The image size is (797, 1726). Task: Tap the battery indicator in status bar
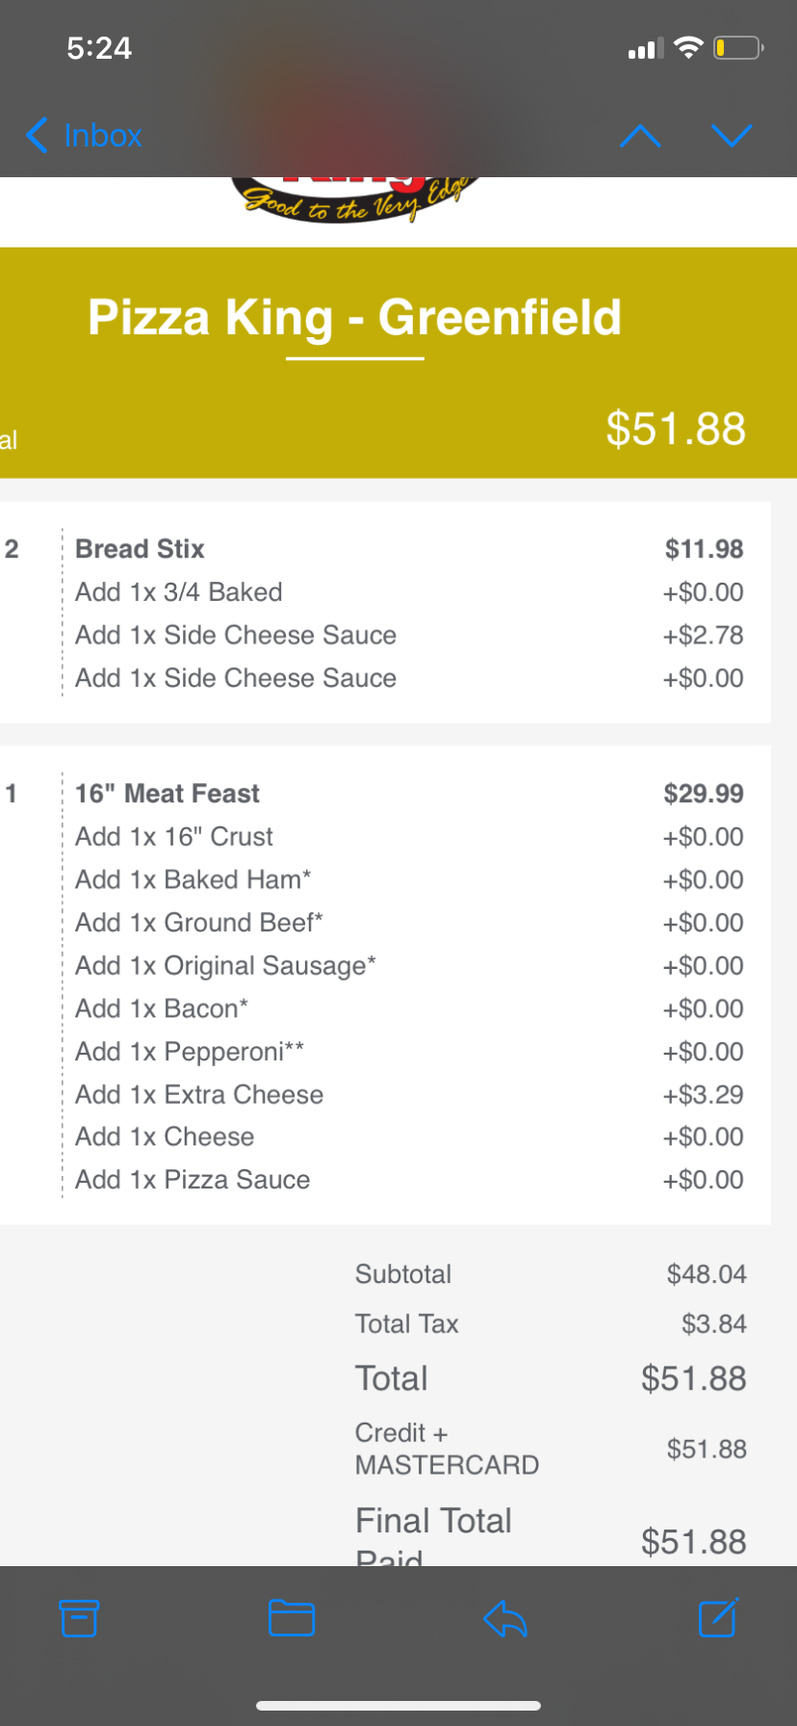[x=737, y=48]
